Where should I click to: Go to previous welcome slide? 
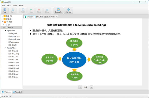80,87
